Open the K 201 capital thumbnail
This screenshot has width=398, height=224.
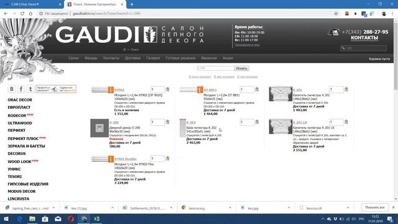tap(280, 94)
